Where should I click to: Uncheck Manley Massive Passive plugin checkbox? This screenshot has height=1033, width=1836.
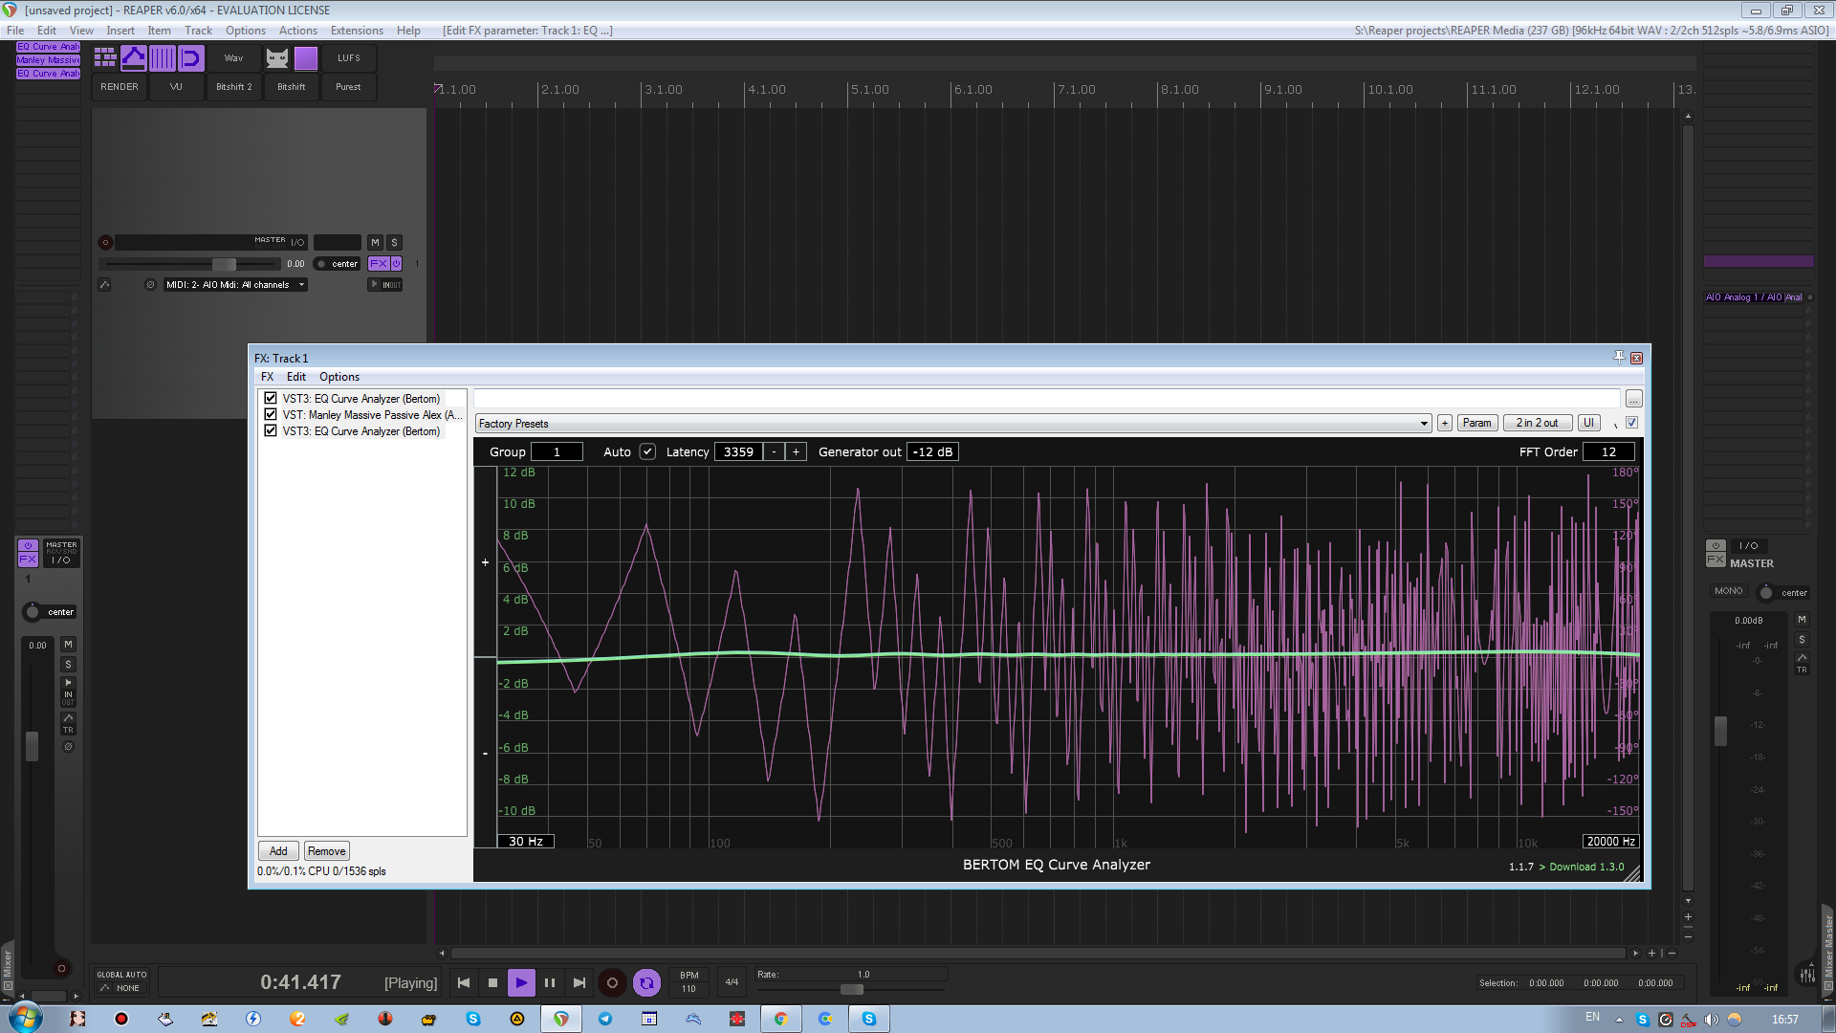click(271, 415)
